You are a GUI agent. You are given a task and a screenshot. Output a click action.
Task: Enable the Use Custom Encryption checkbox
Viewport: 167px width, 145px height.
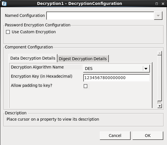[x=8, y=32]
